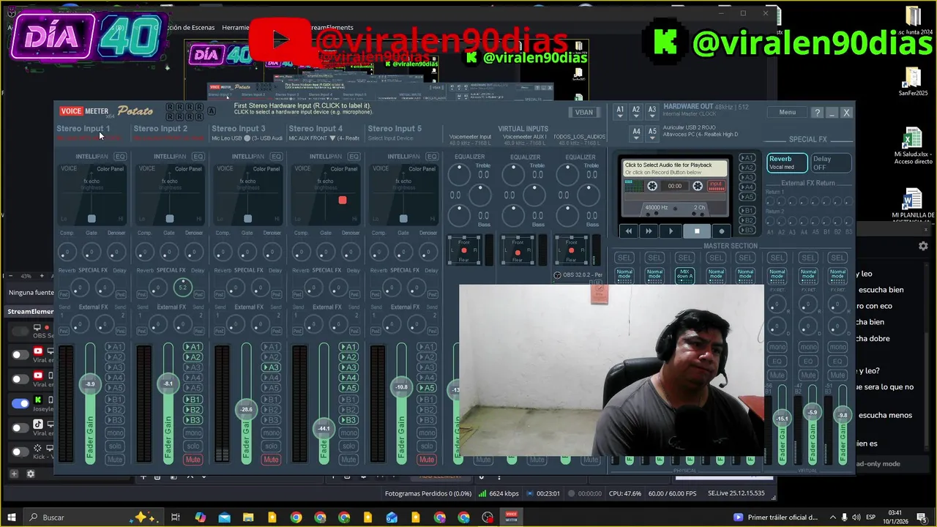Click Stereo Input 5 fader knob -10.8
This screenshot has height=527, width=937.
pyautogui.click(x=401, y=387)
